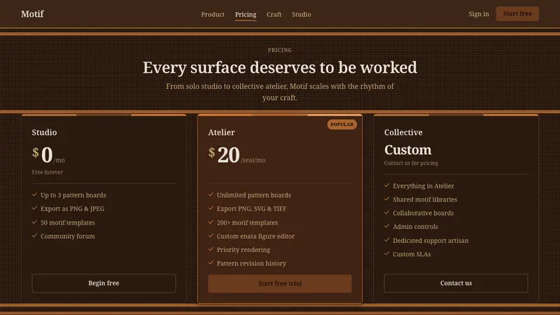This screenshot has height=315, width=560.
Task: Click the $20 /seat/mo price
Action: [x=237, y=155]
